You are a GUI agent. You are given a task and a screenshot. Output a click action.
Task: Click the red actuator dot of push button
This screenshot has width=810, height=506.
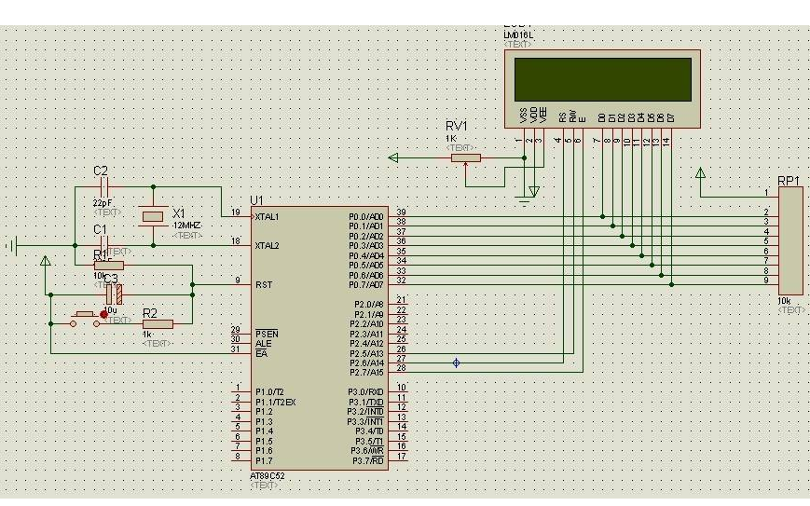click(x=103, y=314)
